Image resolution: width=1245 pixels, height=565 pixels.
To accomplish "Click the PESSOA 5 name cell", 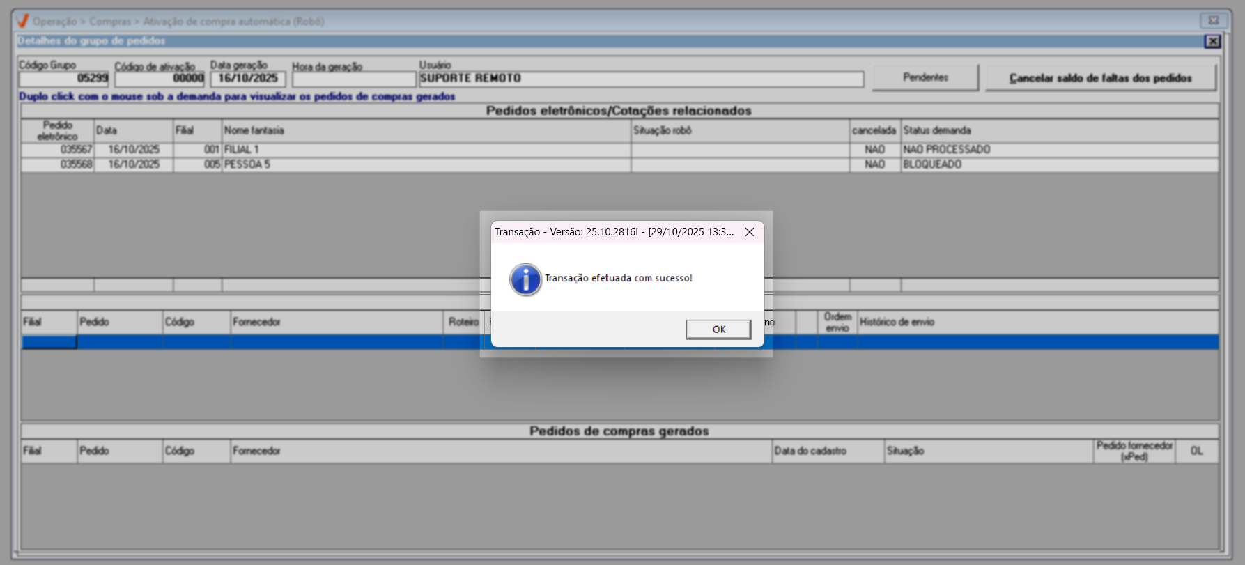I will pos(426,164).
